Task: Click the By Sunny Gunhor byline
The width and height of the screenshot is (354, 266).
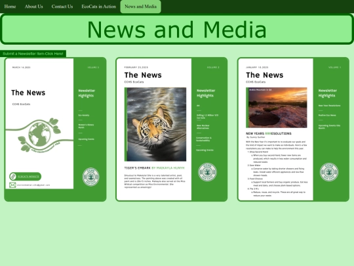Action: (256, 137)
